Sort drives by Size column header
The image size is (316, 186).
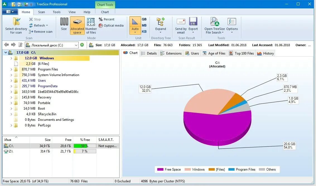[x=41, y=140]
